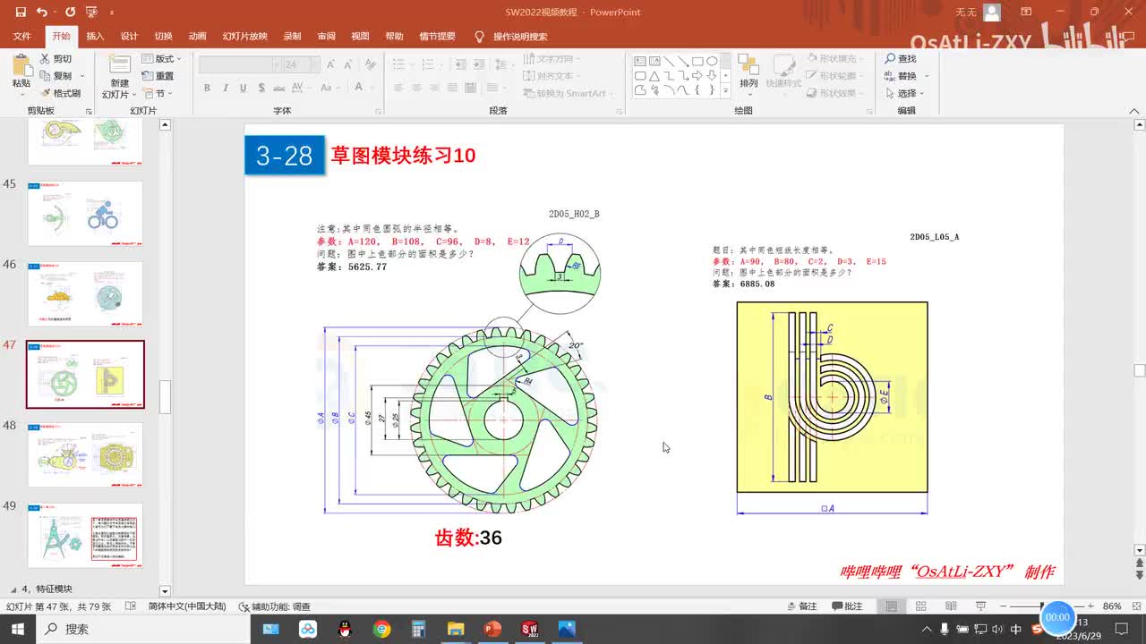This screenshot has width=1146, height=644.
Task: Start slideshow from status bar icon
Action: [980, 606]
